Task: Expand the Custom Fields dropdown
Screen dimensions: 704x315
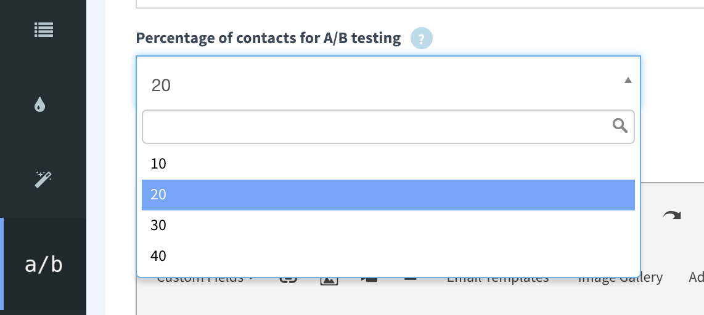Action: (x=205, y=279)
